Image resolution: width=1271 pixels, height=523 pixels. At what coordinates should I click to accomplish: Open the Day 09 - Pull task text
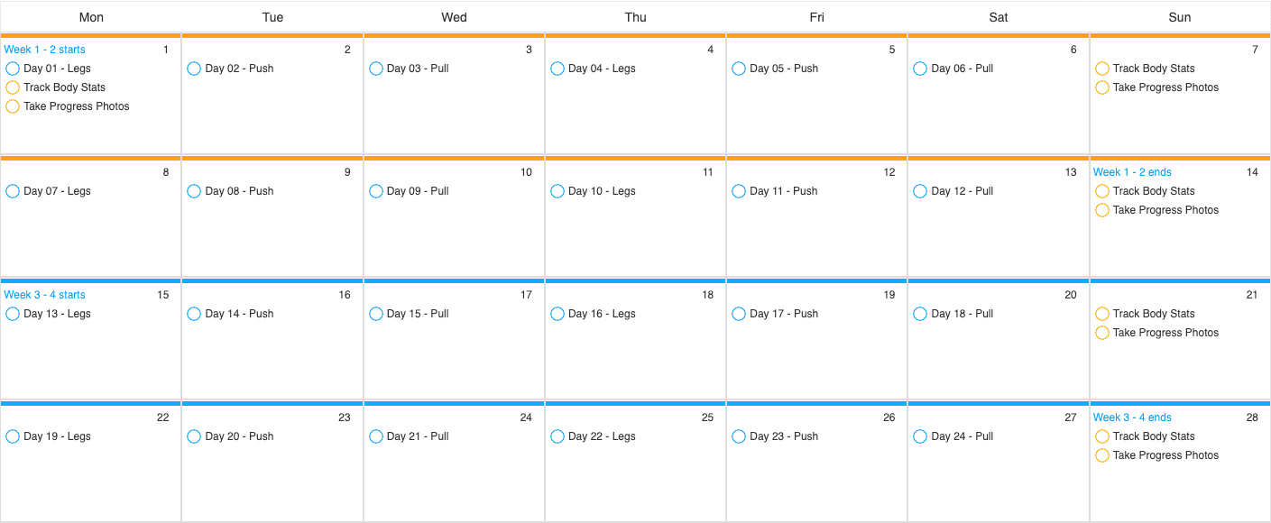418,191
